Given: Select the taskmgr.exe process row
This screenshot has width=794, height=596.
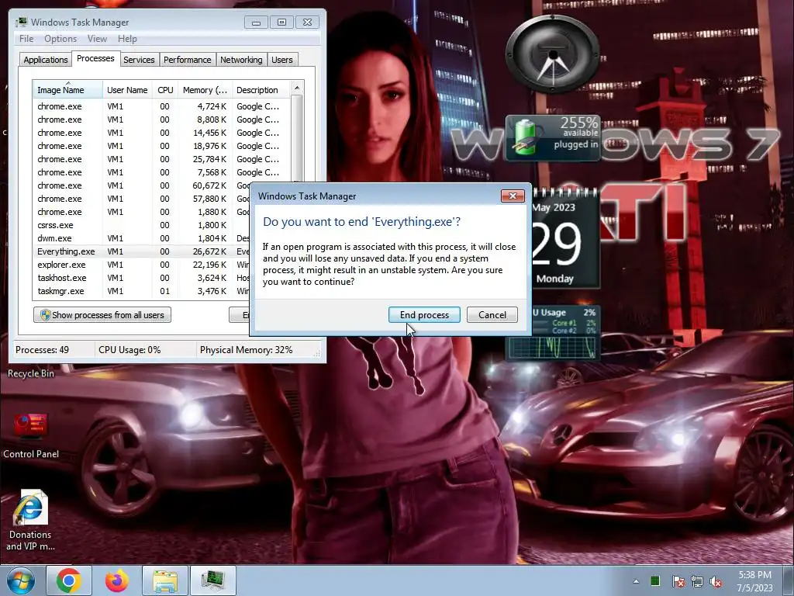Looking at the screenshot, I should pos(142,291).
